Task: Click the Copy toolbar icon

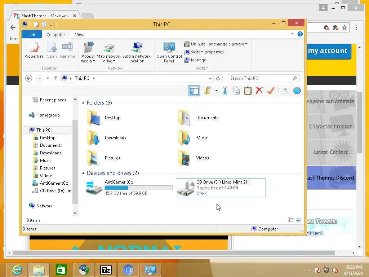Action: click(236, 91)
